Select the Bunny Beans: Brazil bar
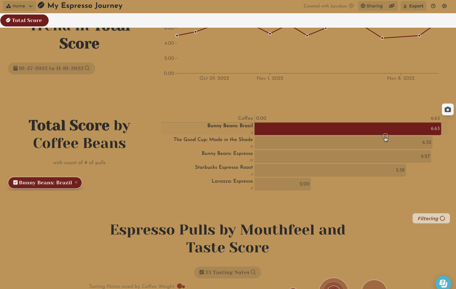 click(348, 129)
